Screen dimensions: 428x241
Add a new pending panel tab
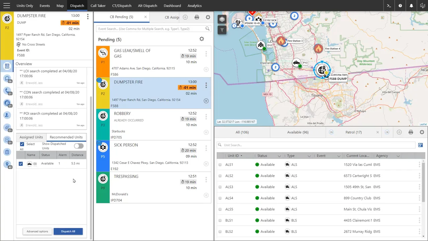185,17
